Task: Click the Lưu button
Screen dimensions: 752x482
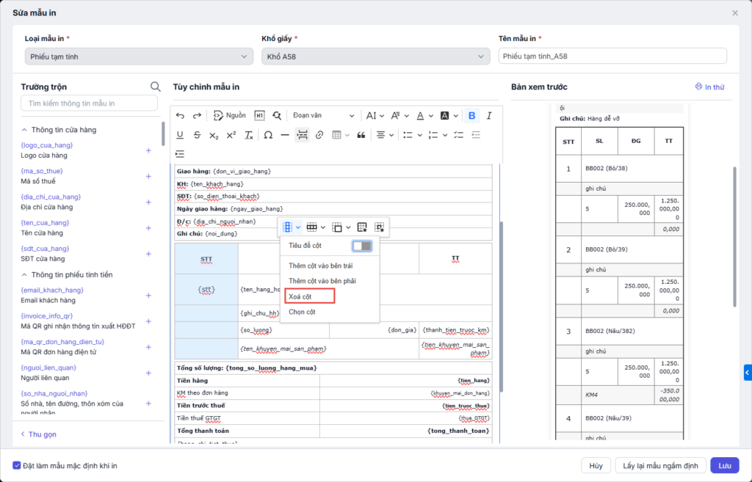Action: tap(724, 465)
